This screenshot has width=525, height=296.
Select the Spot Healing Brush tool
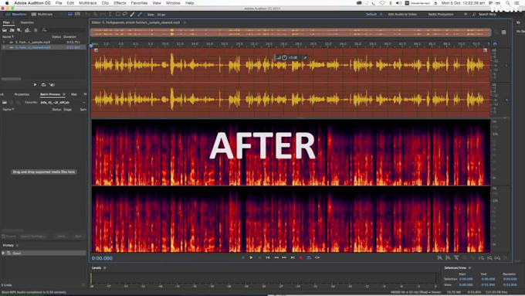pos(140,15)
